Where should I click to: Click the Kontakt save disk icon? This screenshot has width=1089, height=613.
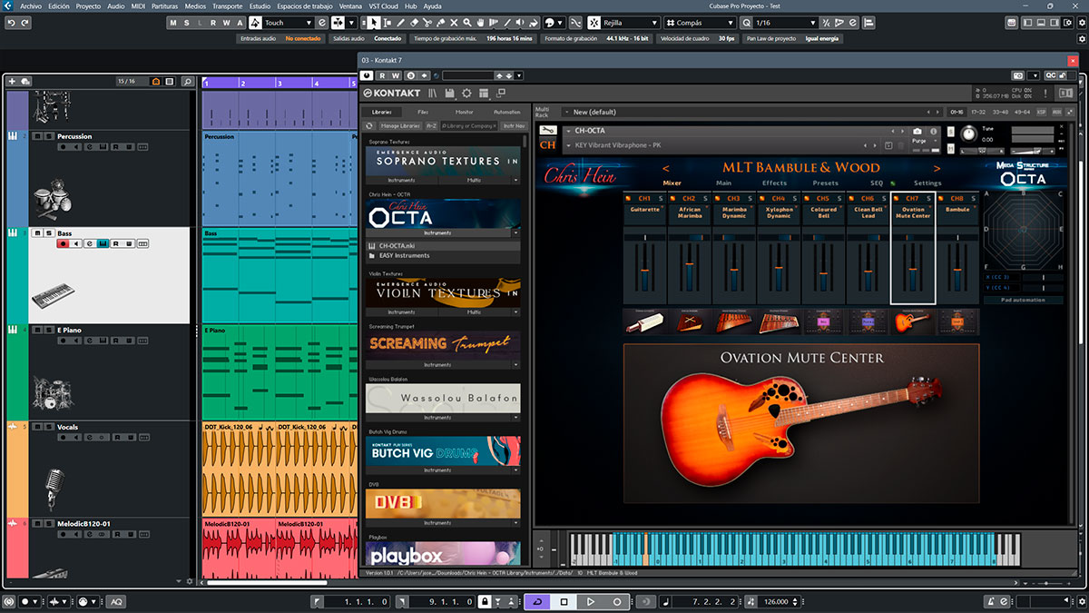coord(451,93)
